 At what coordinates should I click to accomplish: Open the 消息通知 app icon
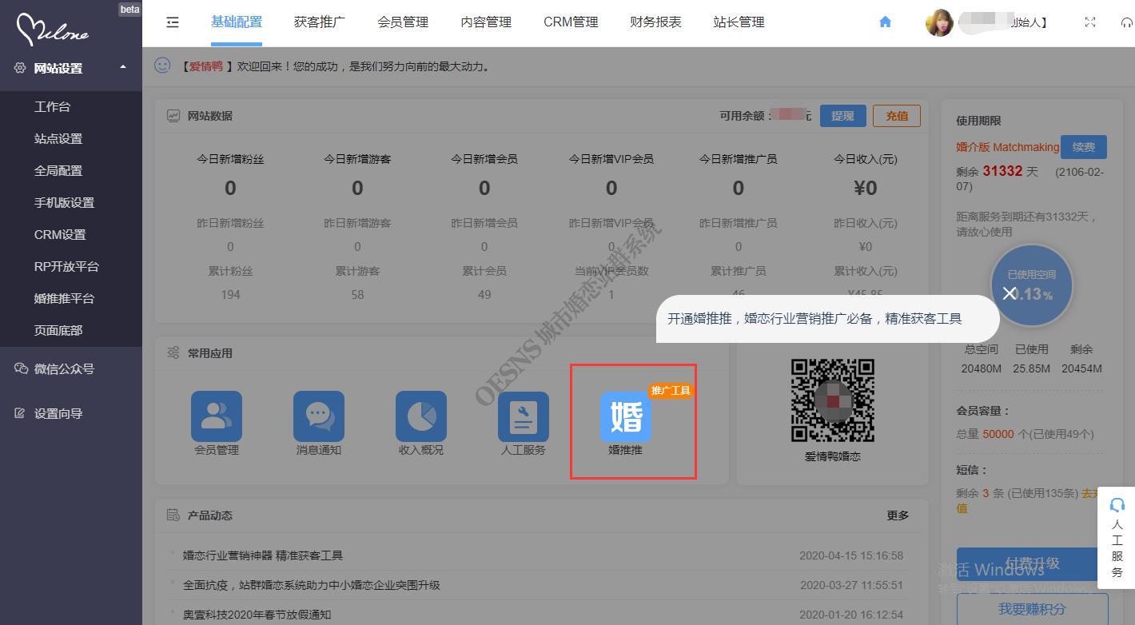319,416
